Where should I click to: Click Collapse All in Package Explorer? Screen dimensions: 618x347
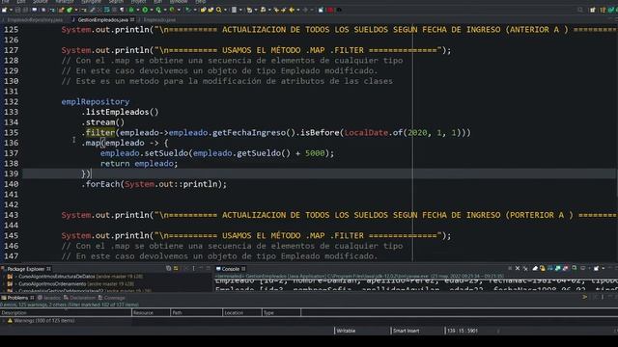[x=168, y=268]
